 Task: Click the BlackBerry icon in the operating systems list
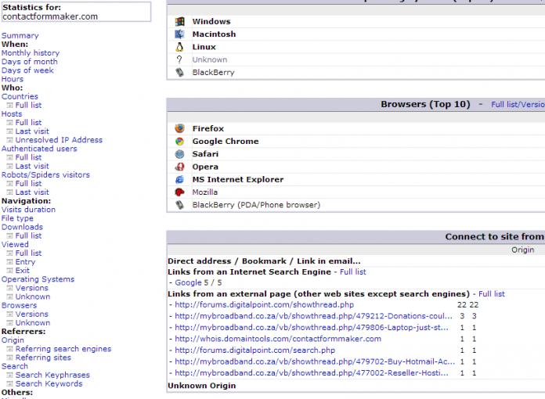click(179, 72)
